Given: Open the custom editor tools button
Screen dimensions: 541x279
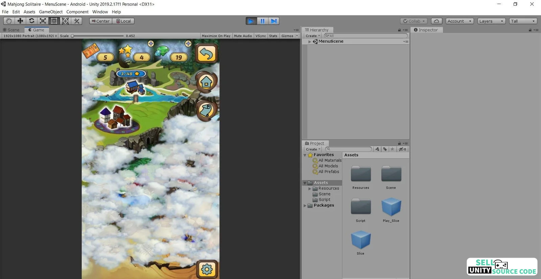Looking at the screenshot, I should pos(77,21).
